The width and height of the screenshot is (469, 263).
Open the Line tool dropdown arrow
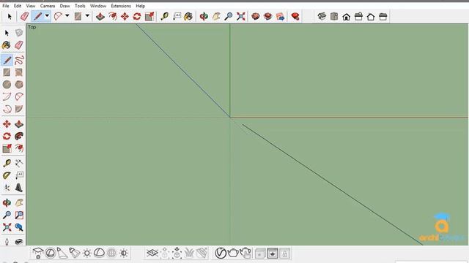coord(47,16)
